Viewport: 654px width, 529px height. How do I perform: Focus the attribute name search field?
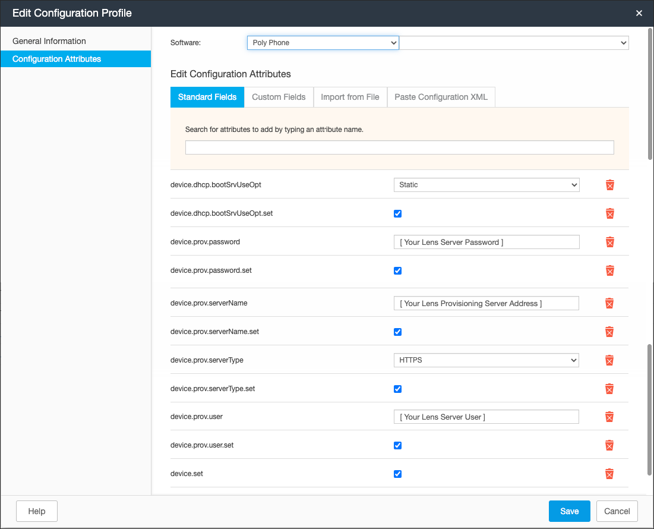(400, 147)
